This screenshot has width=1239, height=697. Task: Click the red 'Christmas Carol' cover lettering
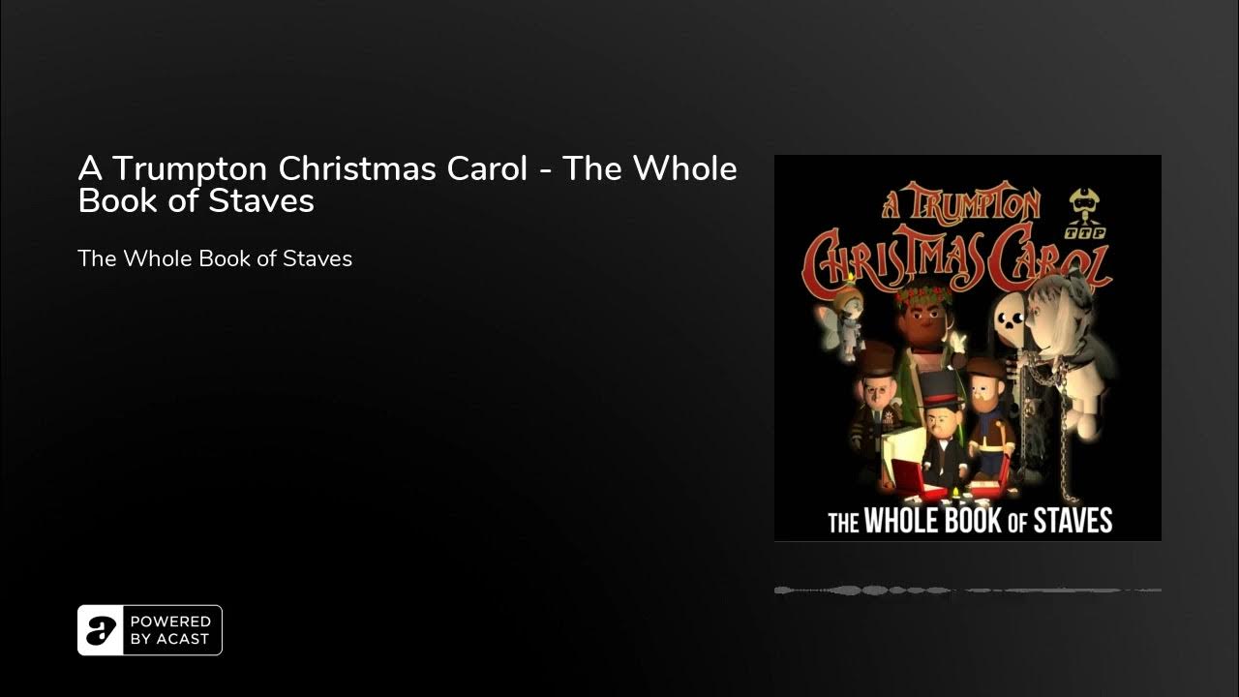pyautogui.click(x=958, y=260)
